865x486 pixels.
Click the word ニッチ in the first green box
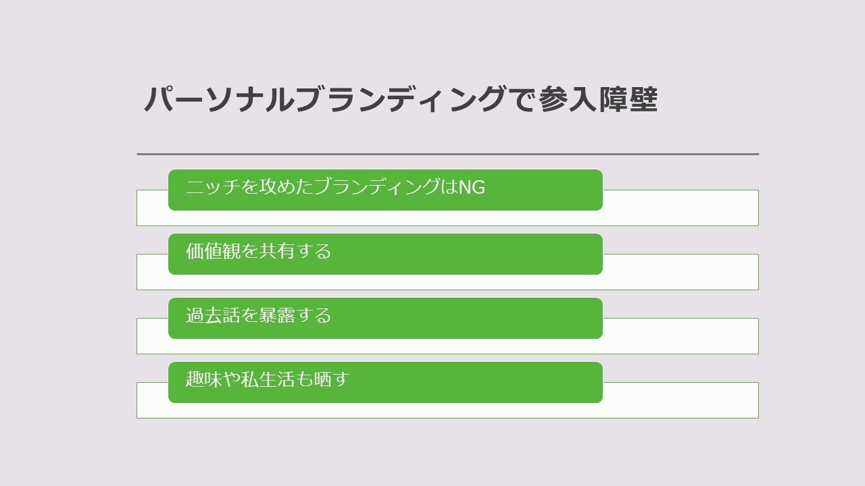click(x=213, y=187)
